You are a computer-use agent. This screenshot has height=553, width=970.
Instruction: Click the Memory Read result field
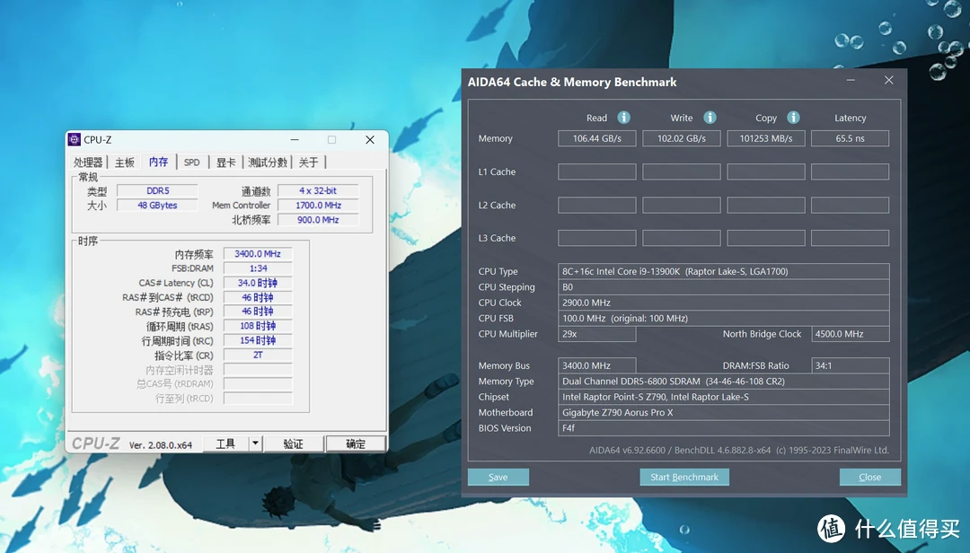click(x=596, y=138)
